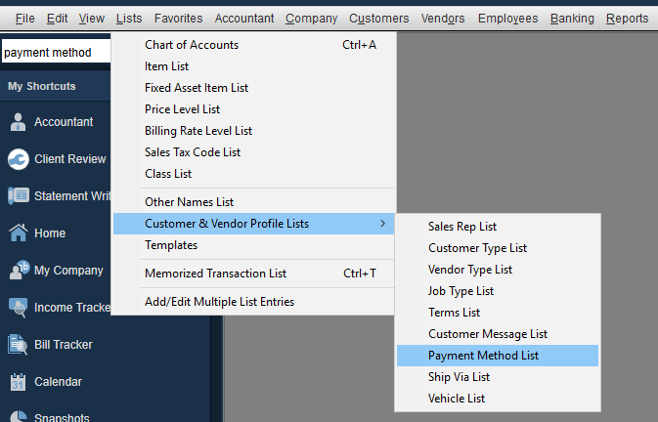This screenshot has width=658, height=422.
Task: Open the Vendors menu in menu bar
Action: (443, 19)
